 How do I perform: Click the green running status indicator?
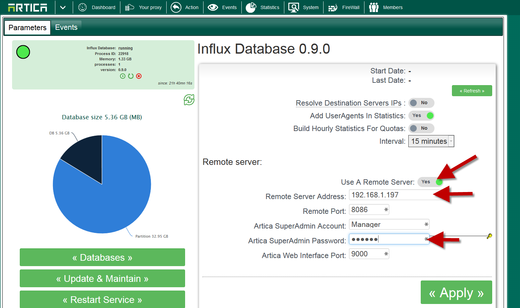click(x=23, y=52)
